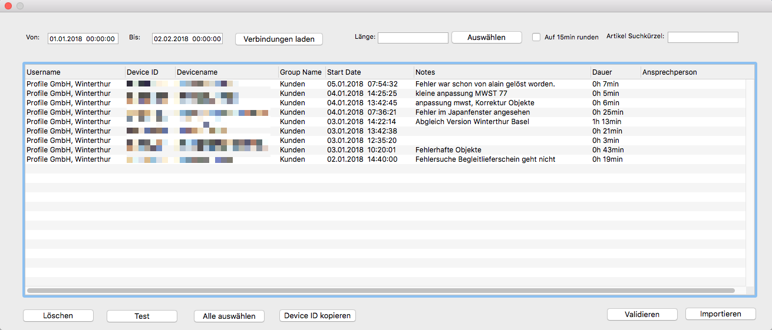The image size is (772, 330).
Task: Click the Artikel Suchkürzel text field
Action: pos(702,38)
